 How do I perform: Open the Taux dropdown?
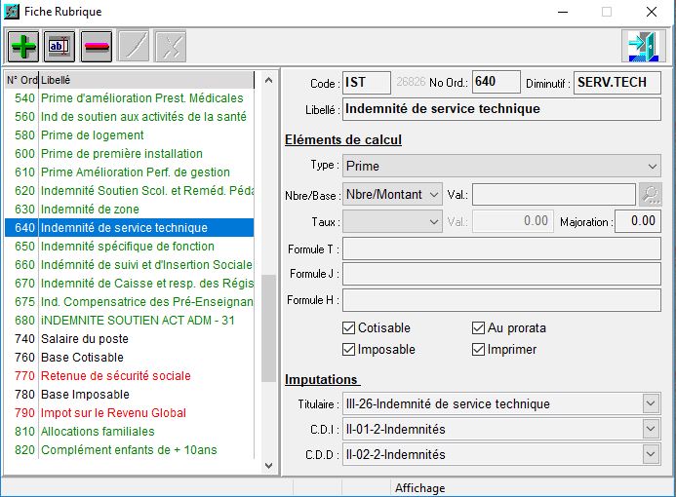[392, 221]
